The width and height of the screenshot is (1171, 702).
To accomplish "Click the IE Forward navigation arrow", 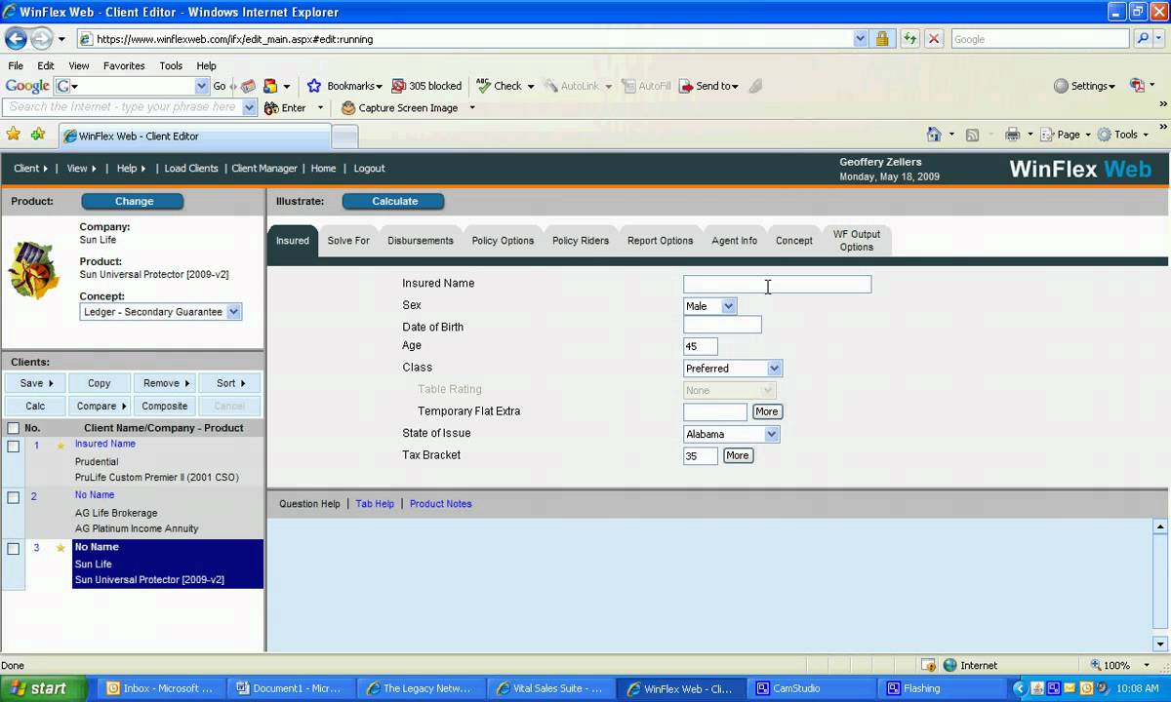I will [x=41, y=39].
